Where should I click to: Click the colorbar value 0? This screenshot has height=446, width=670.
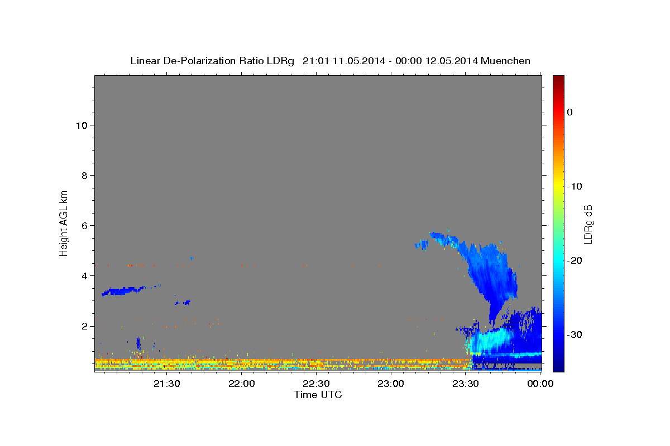click(x=570, y=112)
